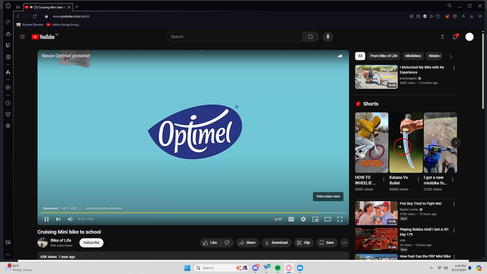The height and width of the screenshot is (274, 487).
Task: Reload the page in the browser
Action: point(35,16)
